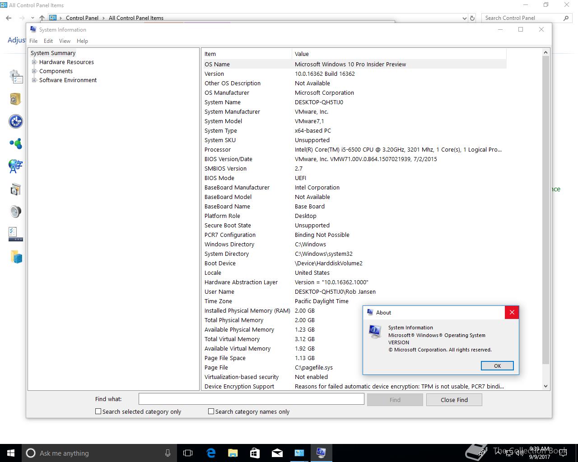Open the HomeGroup spheres icon
Screen dimensions: 578x462
pos(16,144)
